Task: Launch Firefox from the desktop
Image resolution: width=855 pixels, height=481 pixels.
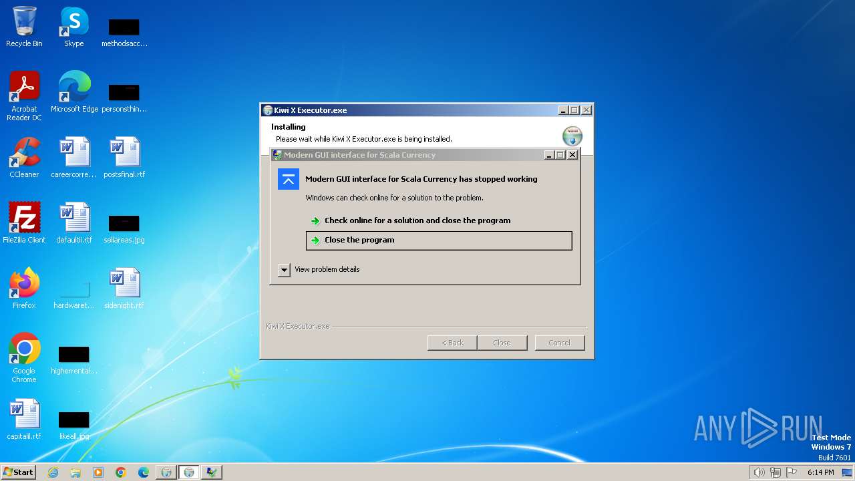Action: click(24, 289)
